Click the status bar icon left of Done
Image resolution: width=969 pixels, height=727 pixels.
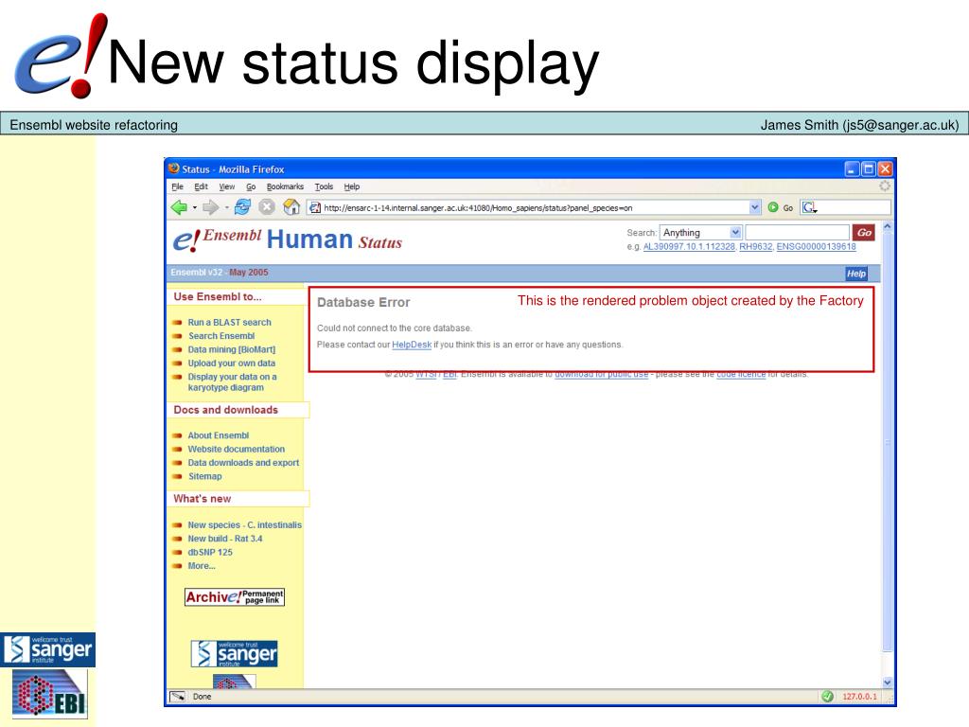pos(178,697)
